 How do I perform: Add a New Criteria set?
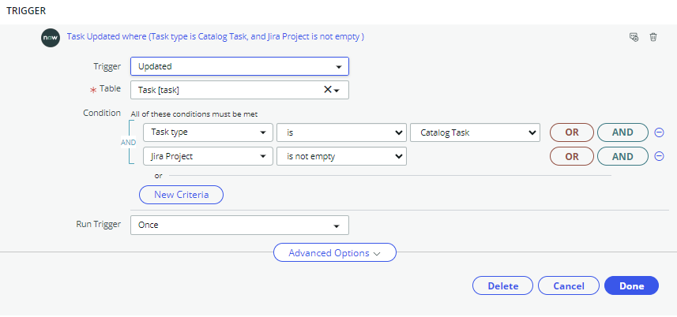(x=182, y=195)
